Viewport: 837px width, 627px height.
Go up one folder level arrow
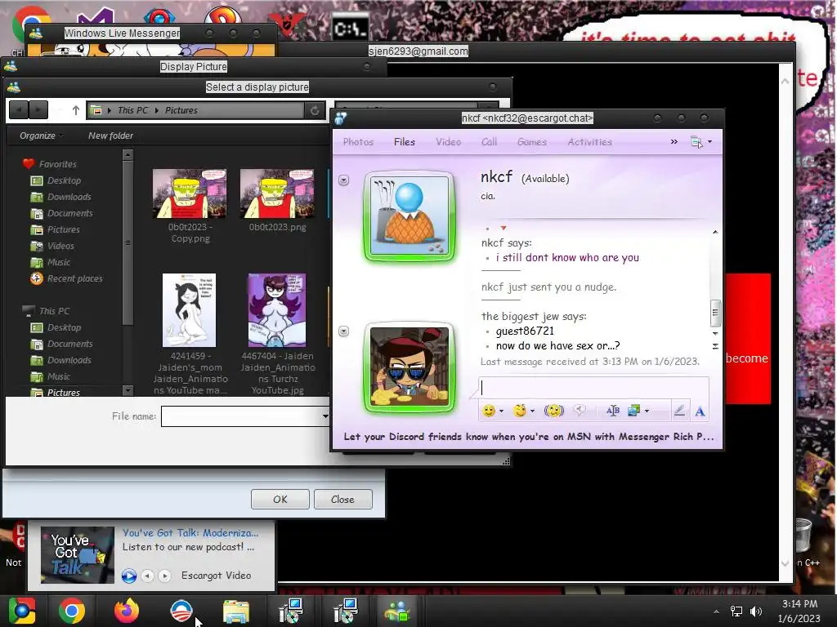click(76, 110)
